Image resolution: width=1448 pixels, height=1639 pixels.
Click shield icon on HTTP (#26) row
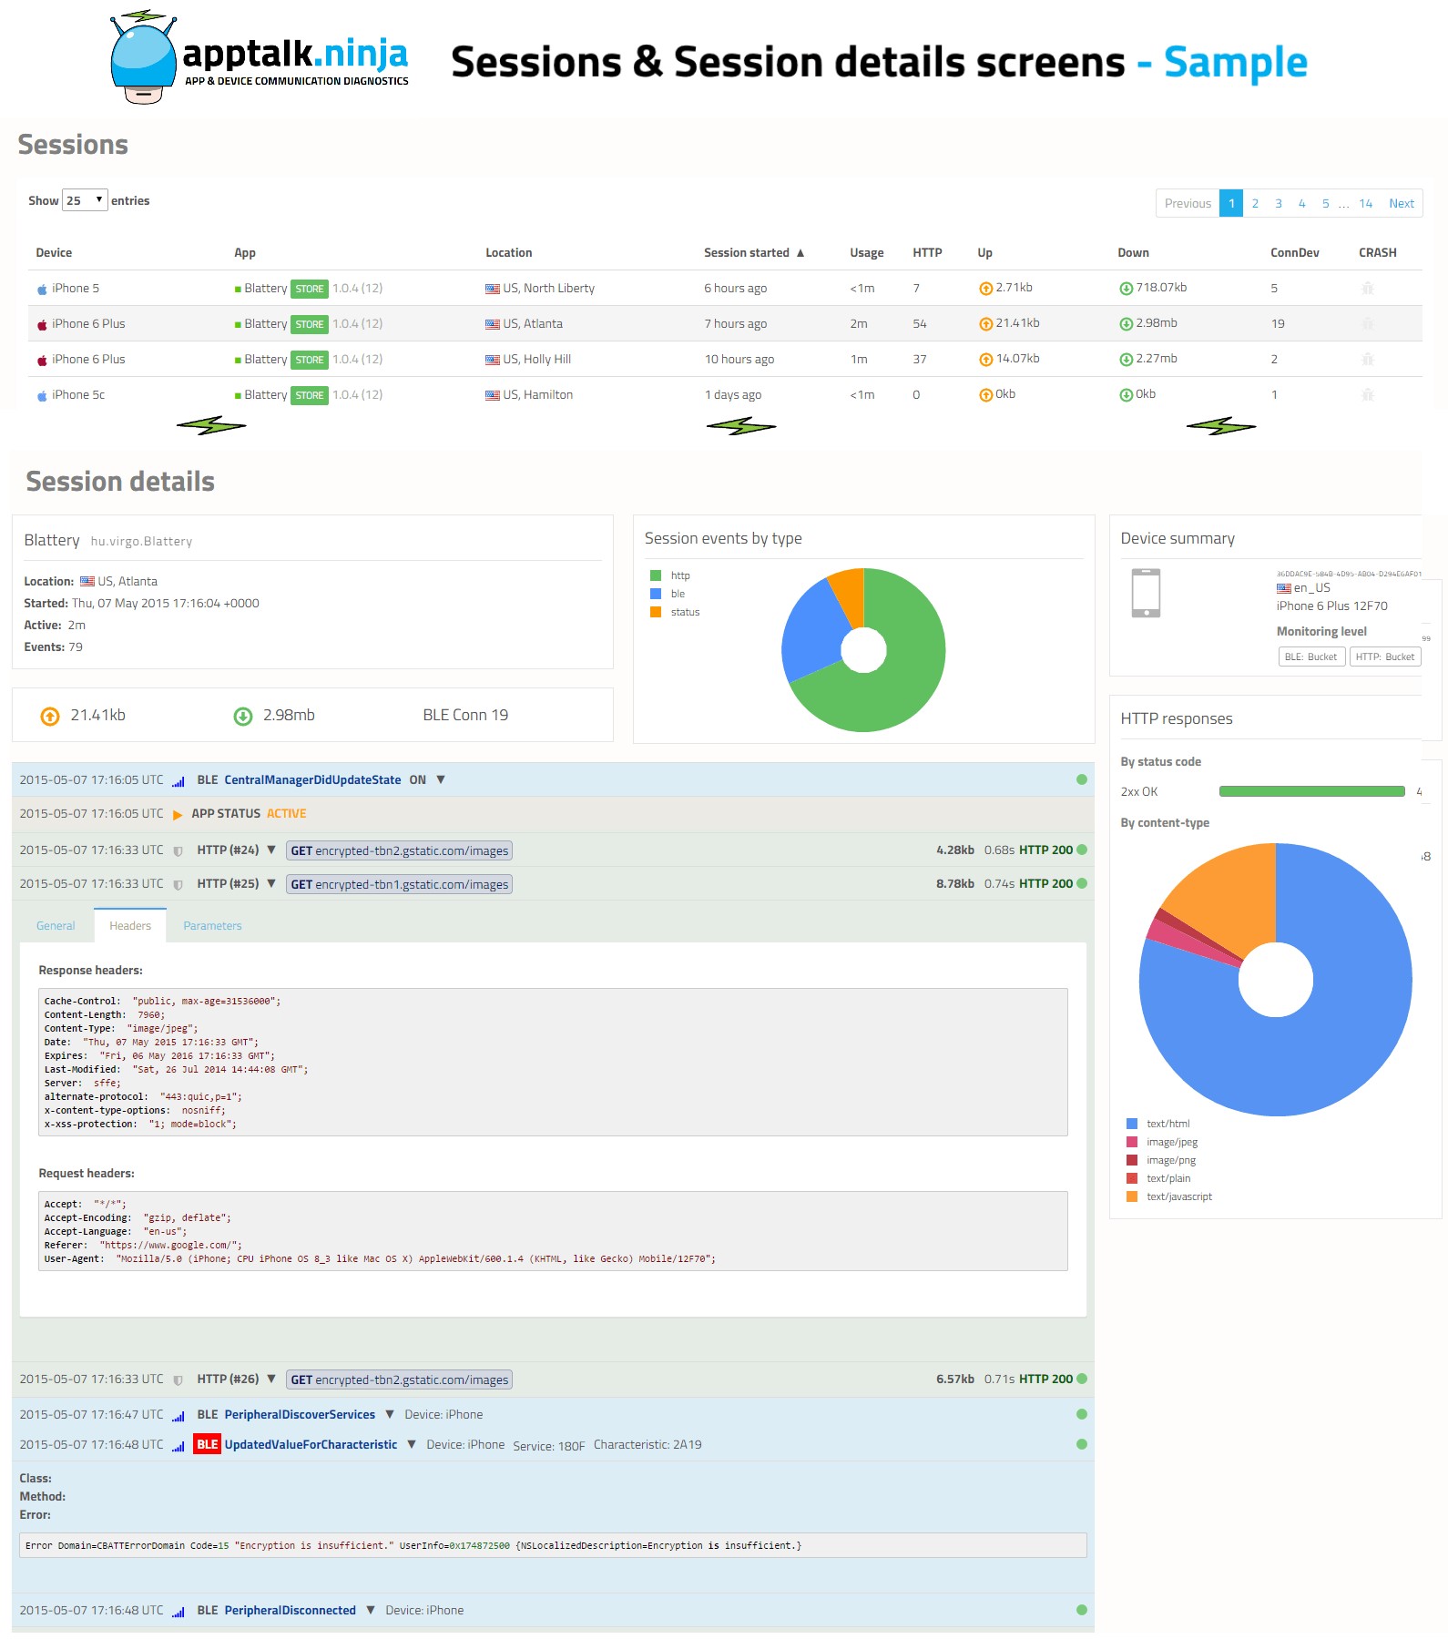[x=178, y=1380]
